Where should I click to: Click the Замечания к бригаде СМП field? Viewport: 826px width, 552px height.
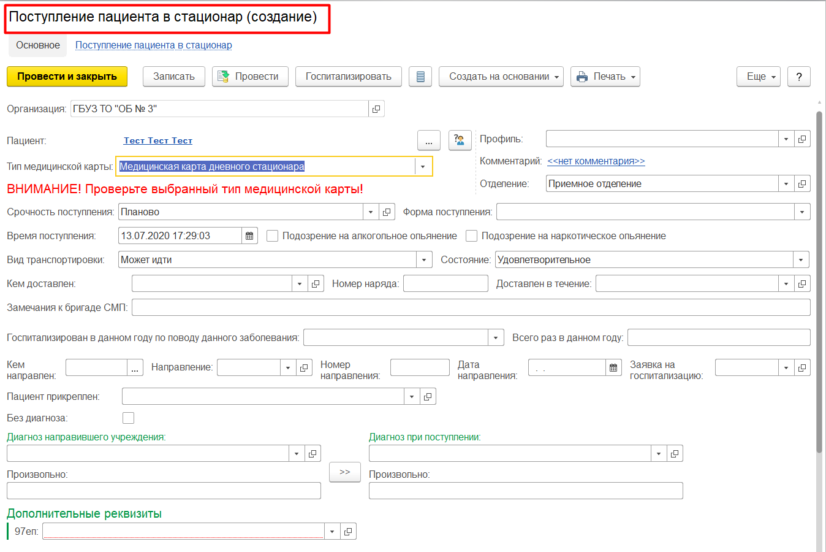471,308
